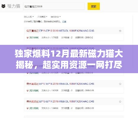Star the EP17-EP18 result
Viewport: 138px width, 118px height.
click(120, 84)
